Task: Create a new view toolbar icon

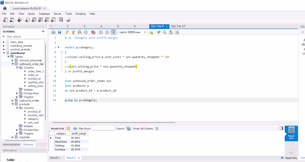Action: coord(40,20)
